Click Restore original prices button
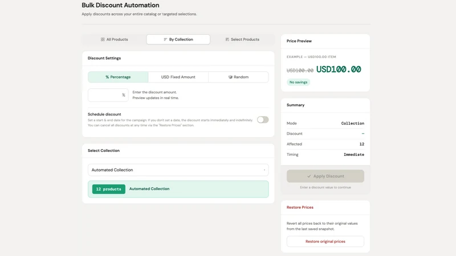This screenshot has height=256, width=456. point(325,241)
